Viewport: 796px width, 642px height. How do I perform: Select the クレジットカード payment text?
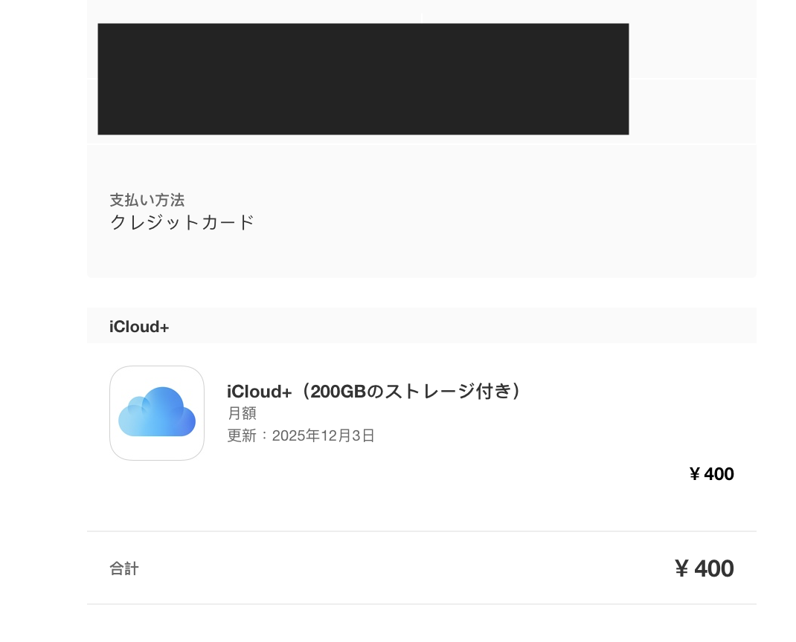(182, 222)
